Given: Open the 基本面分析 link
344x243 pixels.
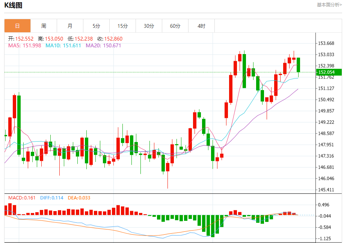Looking at the screenshot, I should tap(329, 5).
